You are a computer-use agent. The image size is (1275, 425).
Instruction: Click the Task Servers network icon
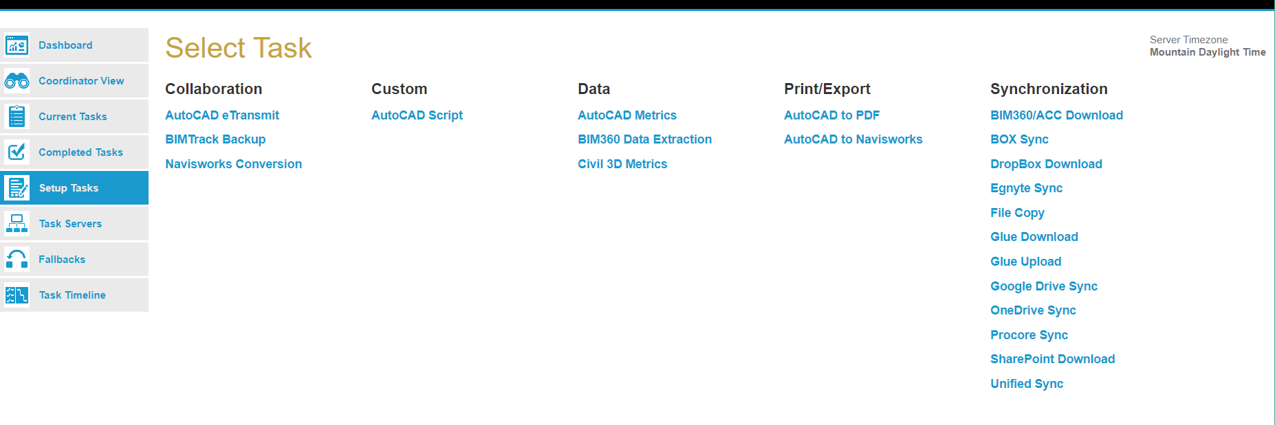click(17, 224)
